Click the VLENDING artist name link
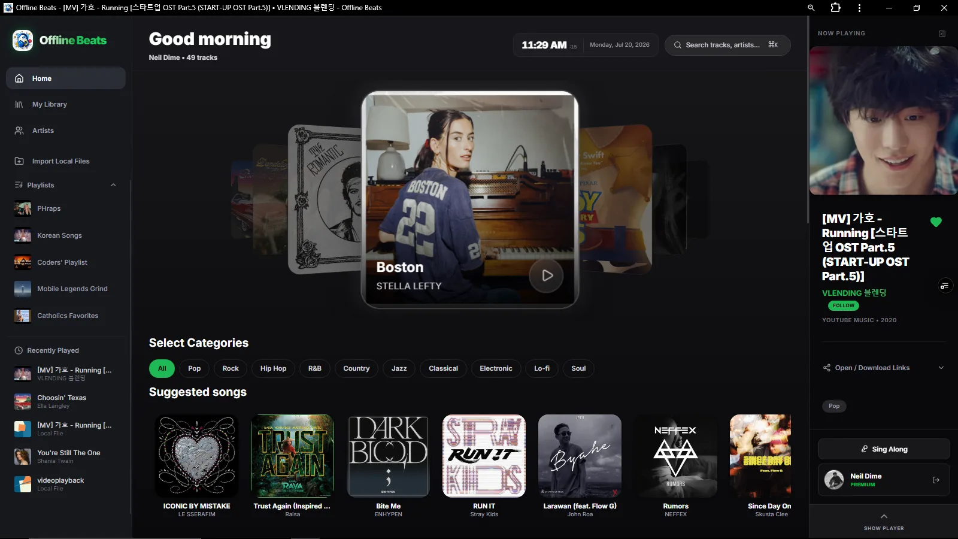 tap(854, 293)
